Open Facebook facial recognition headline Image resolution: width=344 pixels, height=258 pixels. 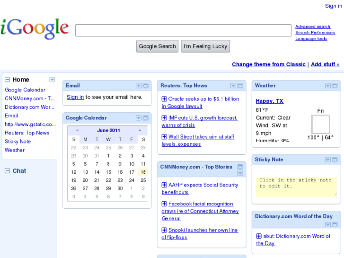click(x=200, y=211)
